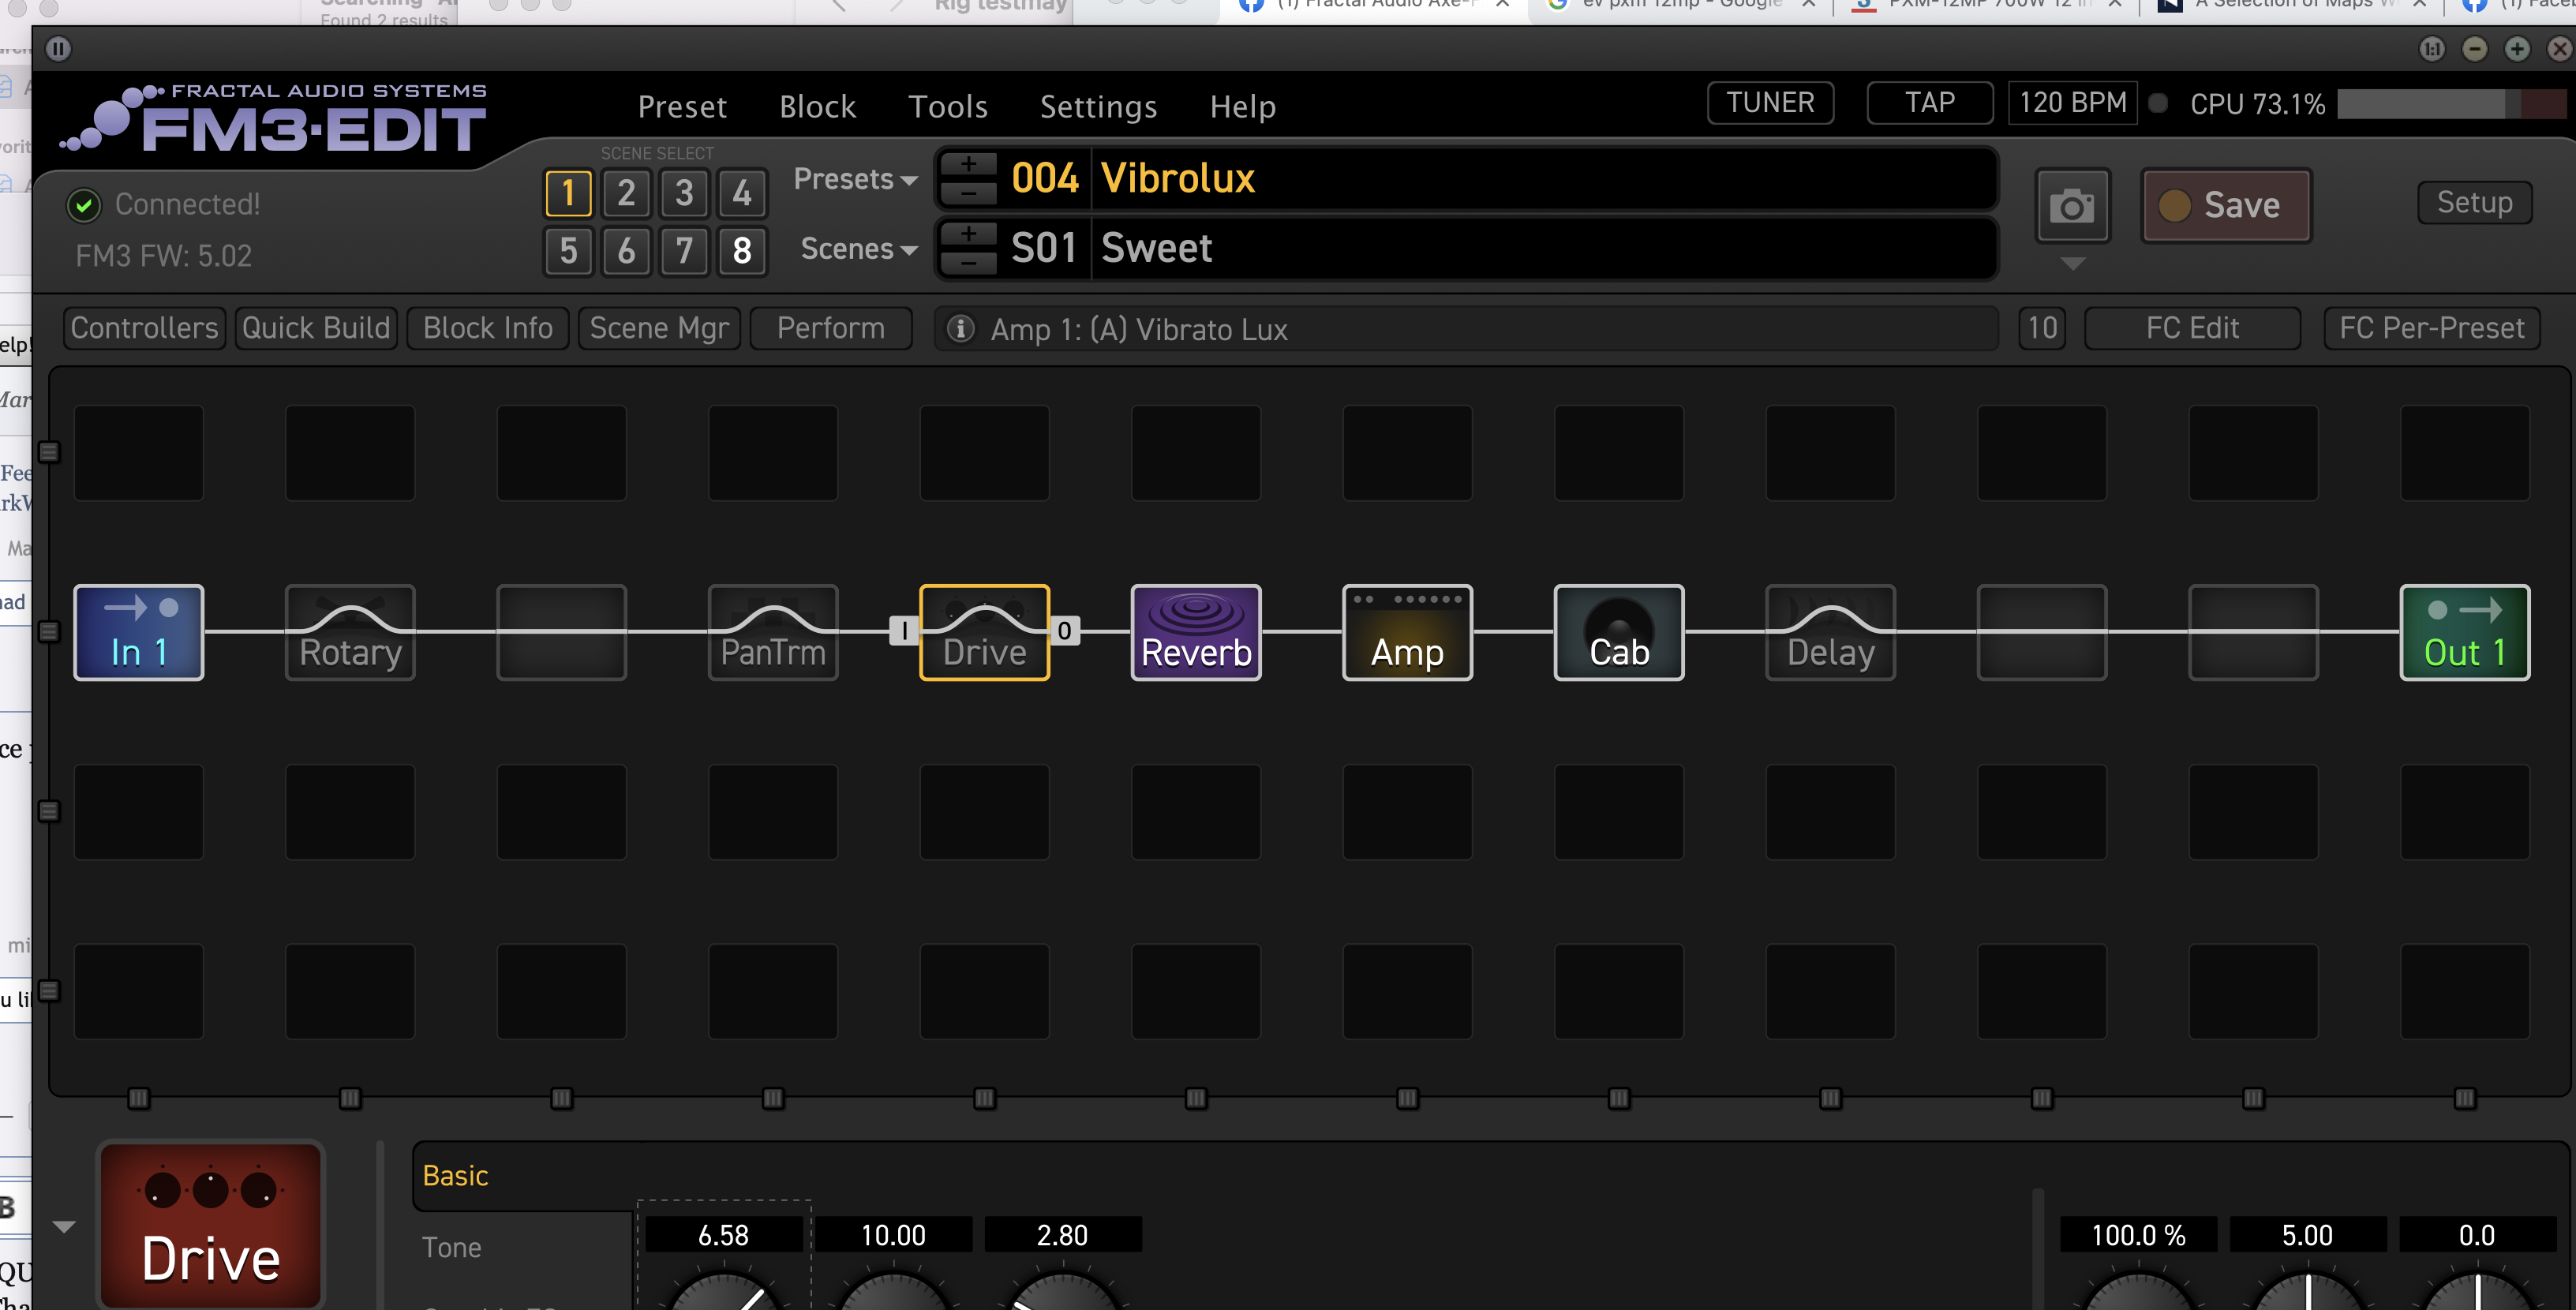
Task: Click the second row handle beside In 1
Action: tap(48, 631)
